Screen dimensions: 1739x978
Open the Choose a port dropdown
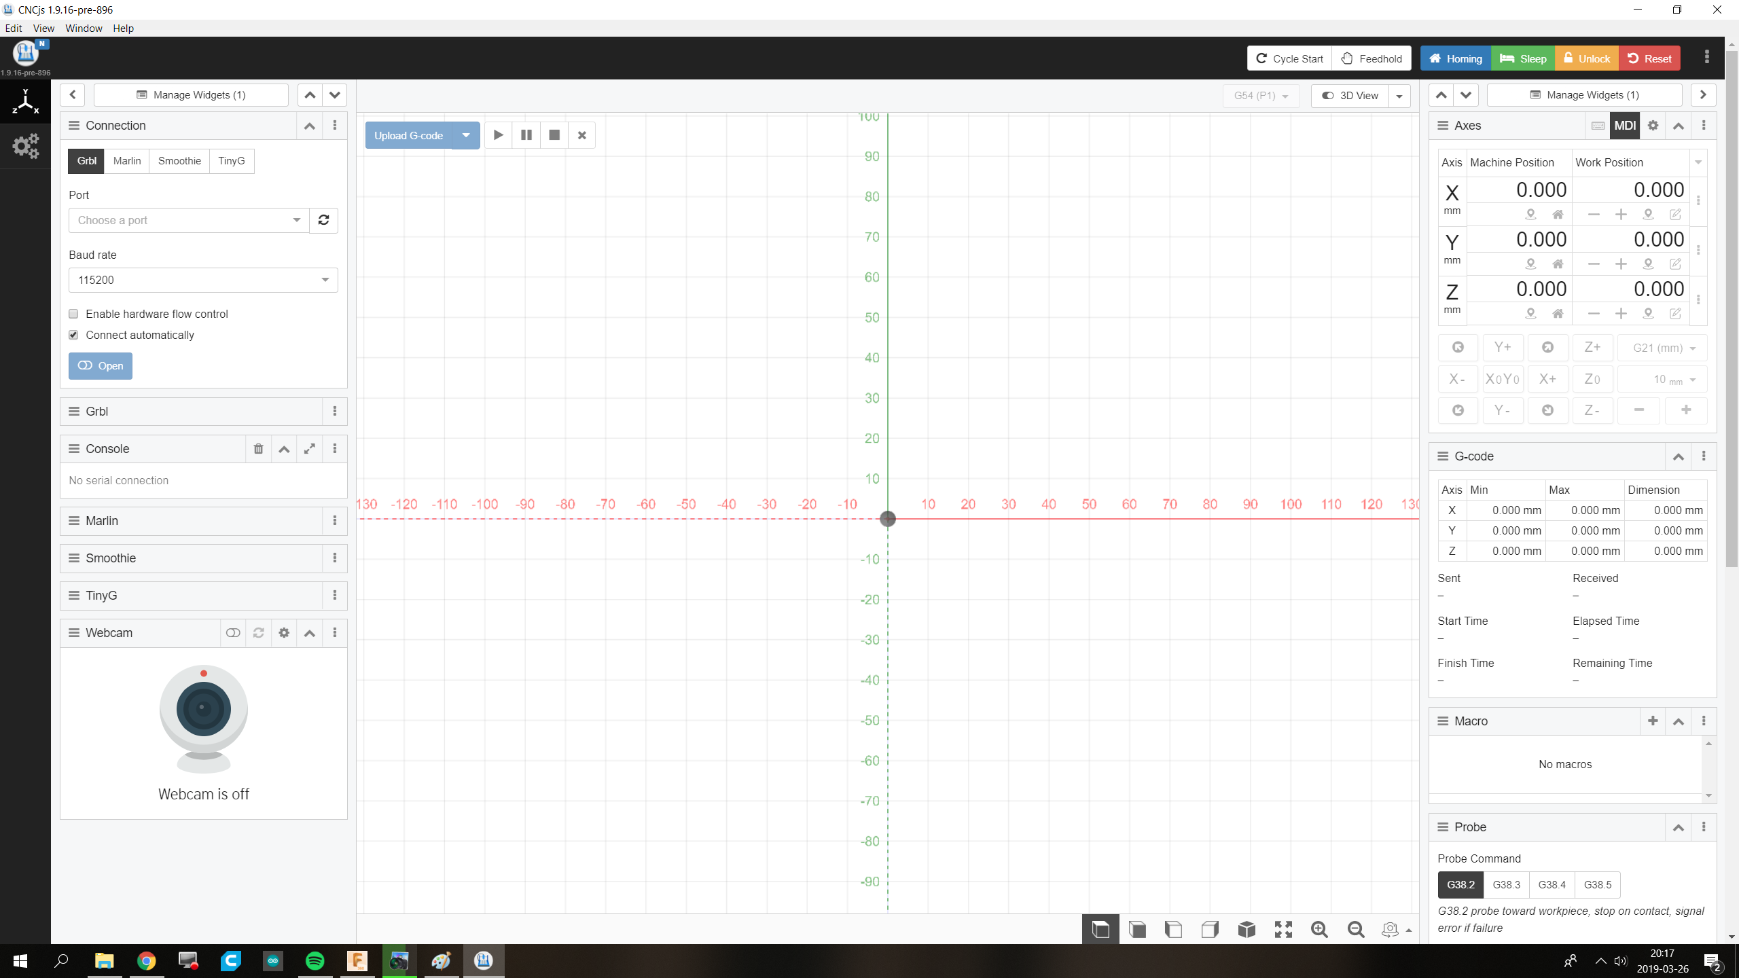(x=189, y=220)
